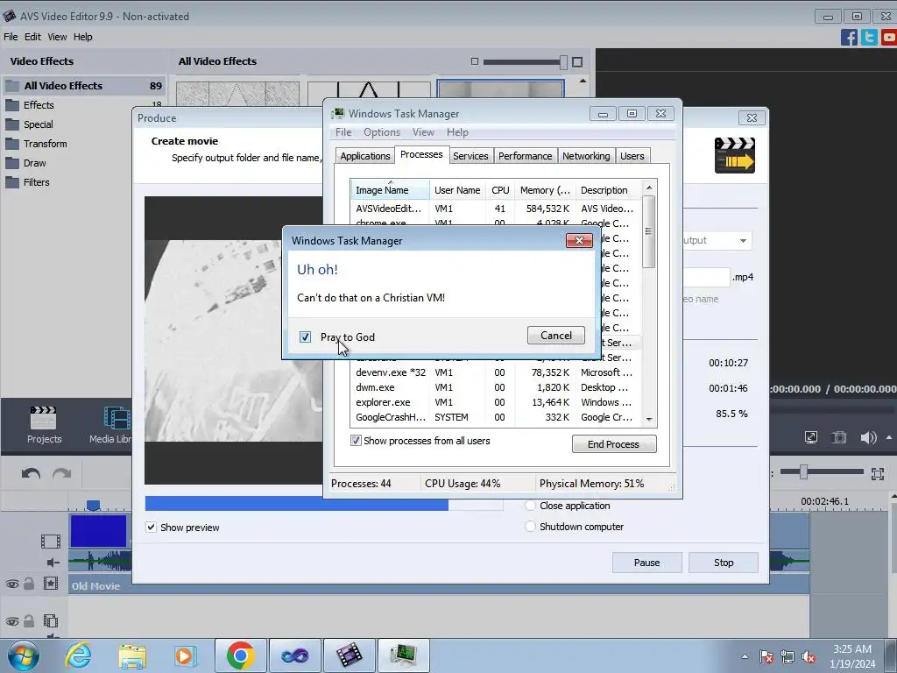Select All Video Effects folder
The width and height of the screenshot is (897, 673).
84,86
